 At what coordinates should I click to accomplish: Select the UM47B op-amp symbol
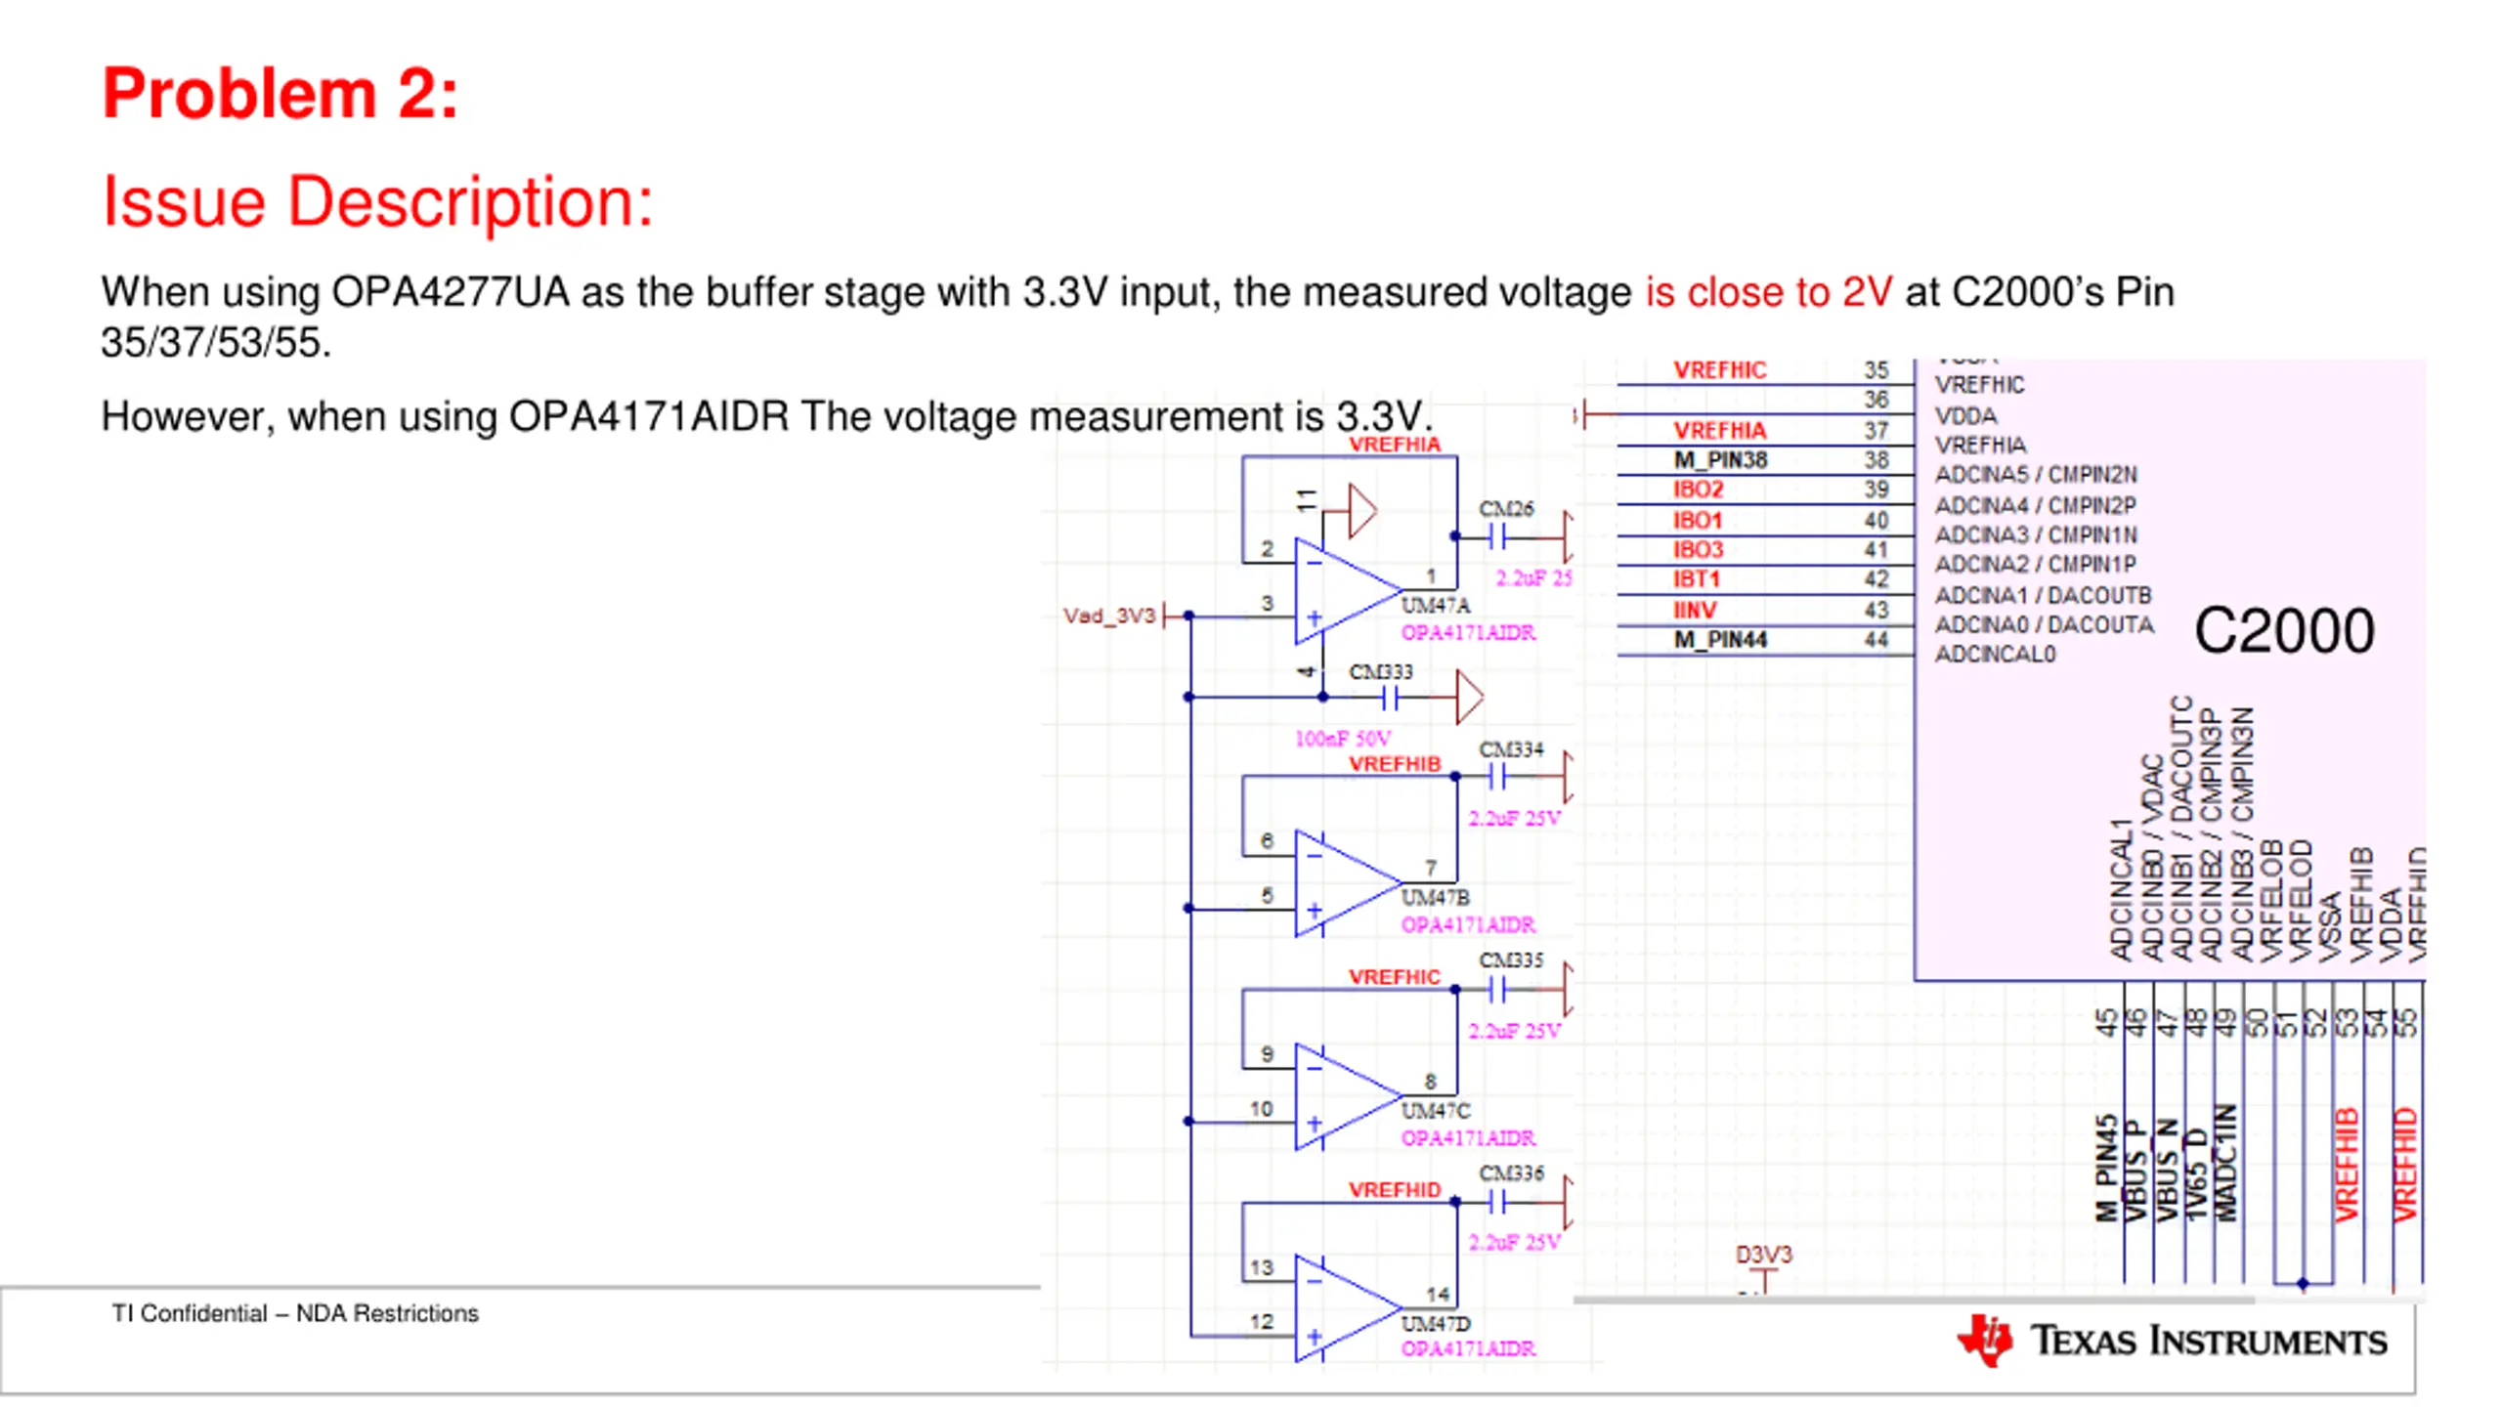tap(1347, 883)
